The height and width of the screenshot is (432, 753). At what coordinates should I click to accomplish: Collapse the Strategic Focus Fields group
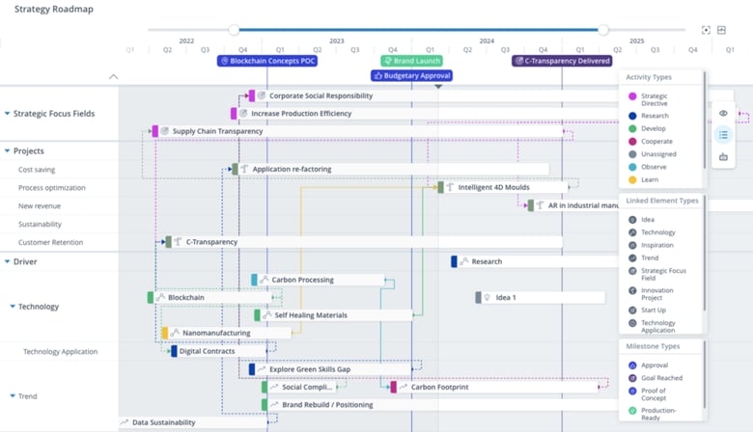point(7,114)
